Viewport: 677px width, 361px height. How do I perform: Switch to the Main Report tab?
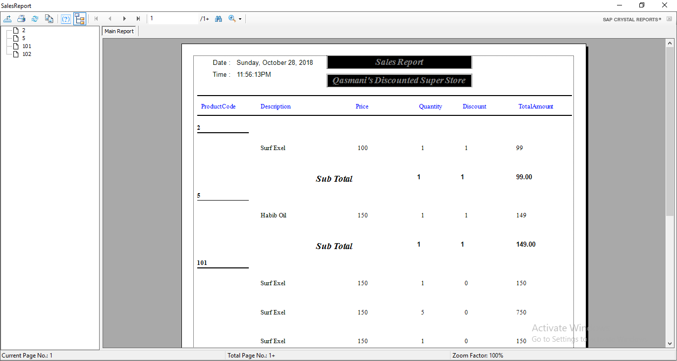(x=119, y=31)
